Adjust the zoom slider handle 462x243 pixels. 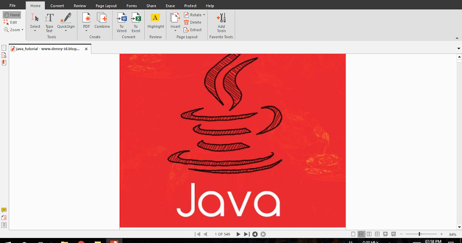pos(420,234)
